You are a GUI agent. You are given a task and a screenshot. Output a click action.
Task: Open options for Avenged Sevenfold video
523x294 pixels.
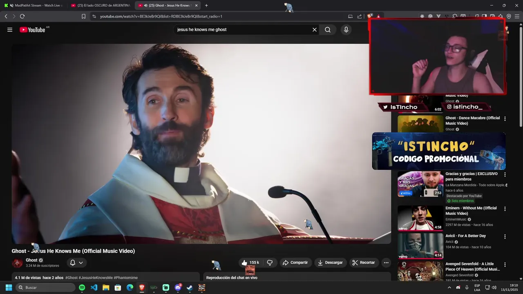(505, 265)
